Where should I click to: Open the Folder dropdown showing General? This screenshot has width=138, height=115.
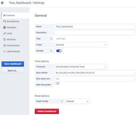tap(81, 45)
